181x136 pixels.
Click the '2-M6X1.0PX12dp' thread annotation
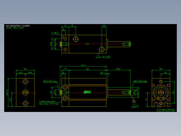click(167, 110)
